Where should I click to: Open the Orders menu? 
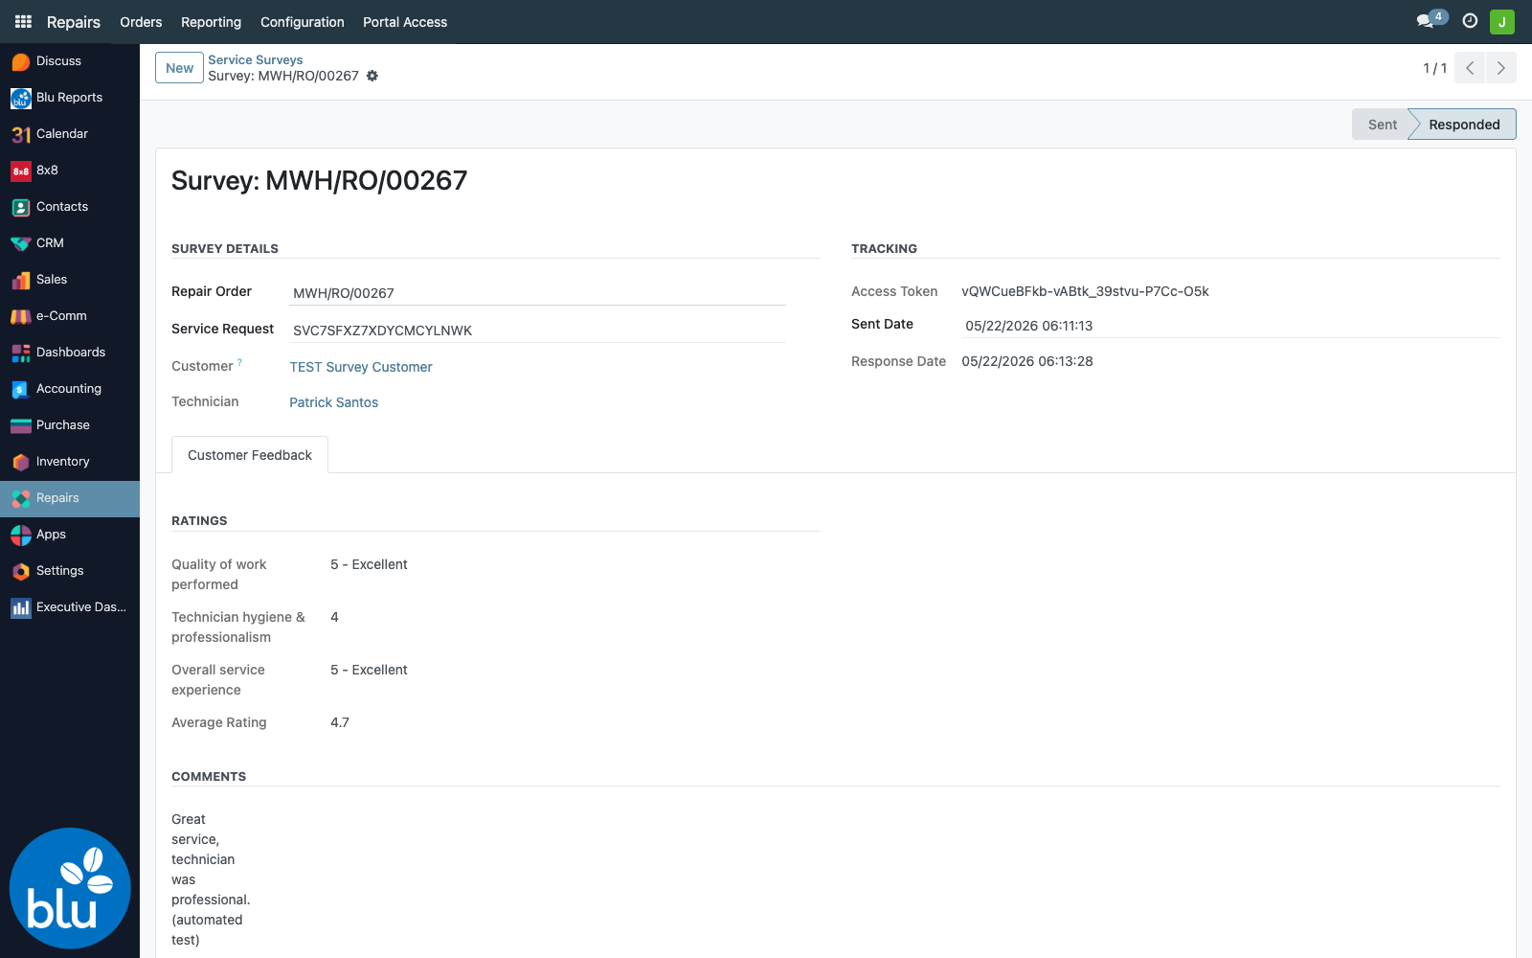[141, 22]
